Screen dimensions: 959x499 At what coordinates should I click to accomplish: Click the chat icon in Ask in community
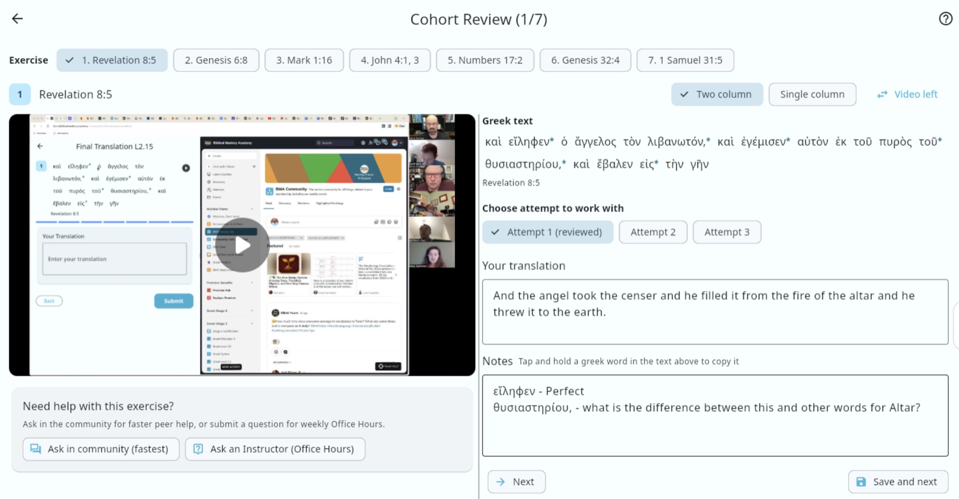tap(36, 449)
